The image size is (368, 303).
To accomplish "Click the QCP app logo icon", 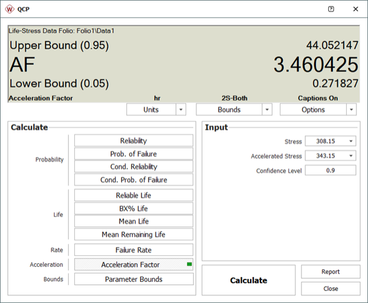I will click(10, 9).
